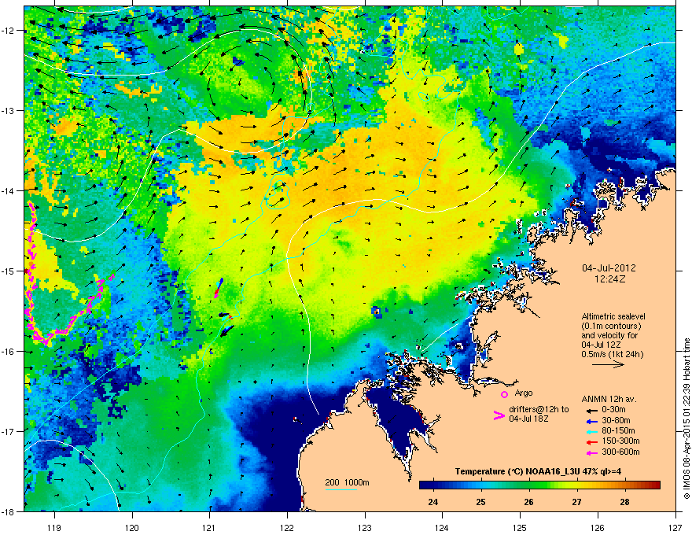Image resolution: width=692 pixels, height=535 pixels.
Task: Click the latitude axis label -12
Action: [x=8, y=31]
